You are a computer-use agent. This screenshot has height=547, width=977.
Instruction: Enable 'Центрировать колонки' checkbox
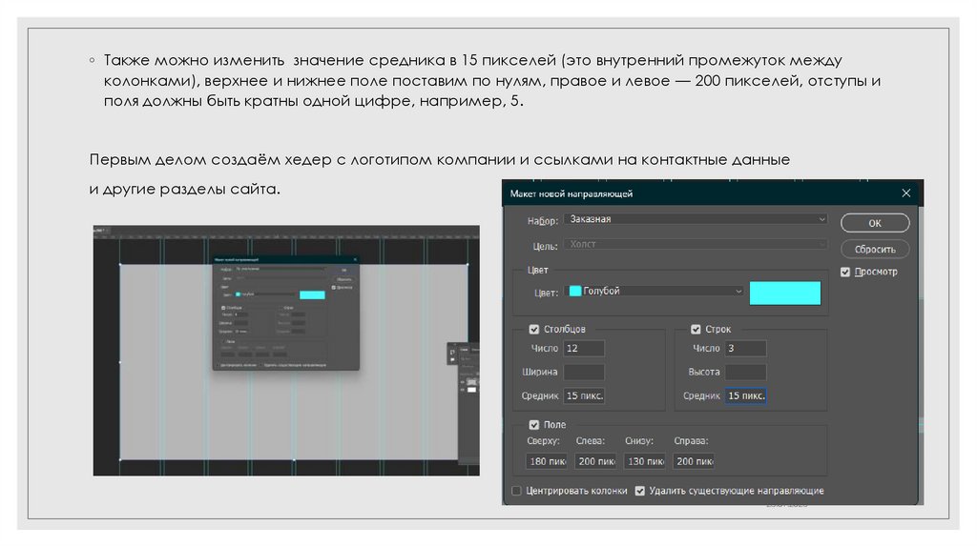click(x=517, y=491)
